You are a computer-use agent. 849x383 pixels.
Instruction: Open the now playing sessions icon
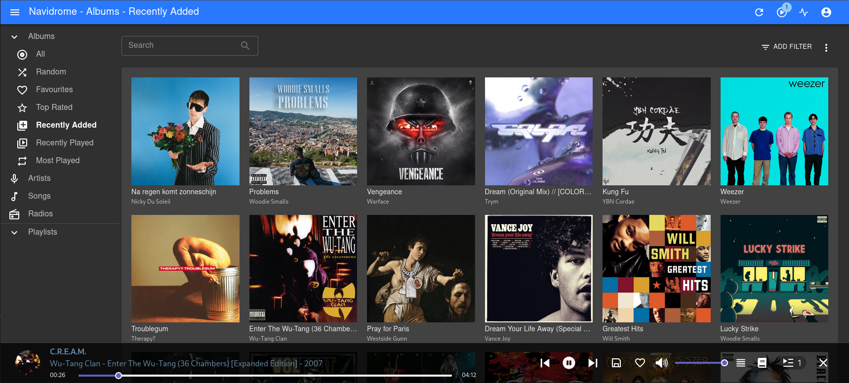[782, 12]
